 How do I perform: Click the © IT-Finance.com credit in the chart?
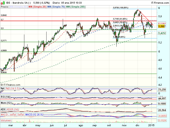(x=10, y=85)
